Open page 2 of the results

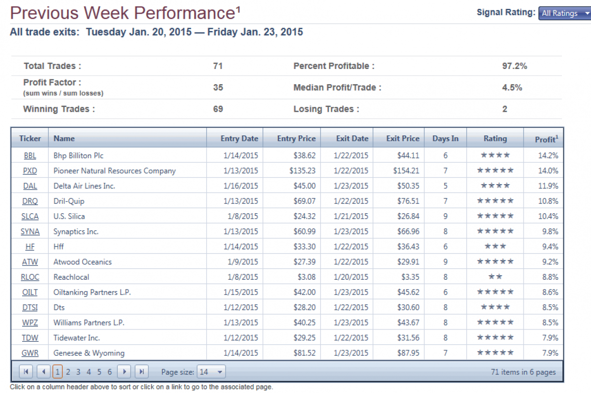point(68,372)
